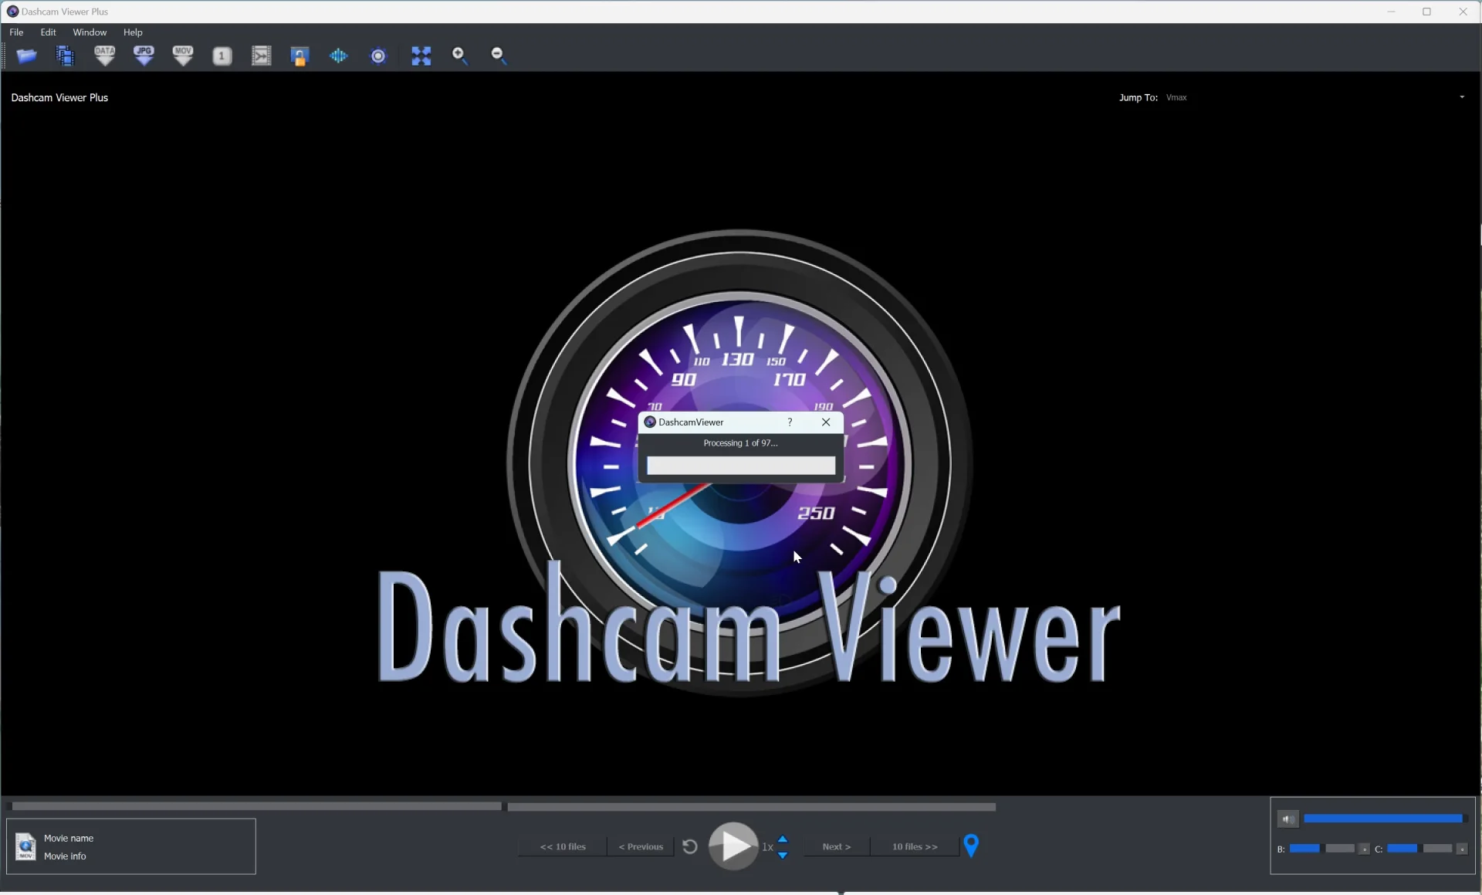Zoom in using the magnifier plus icon
This screenshot has width=1482, height=895.
[x=460, y=56]
